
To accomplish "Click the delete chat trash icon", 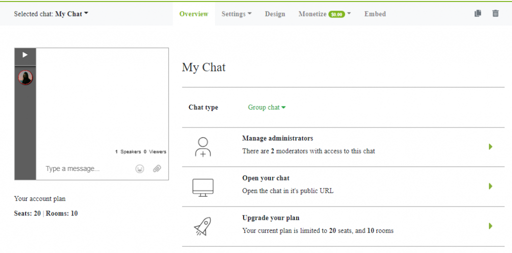I will pos(495,13).
